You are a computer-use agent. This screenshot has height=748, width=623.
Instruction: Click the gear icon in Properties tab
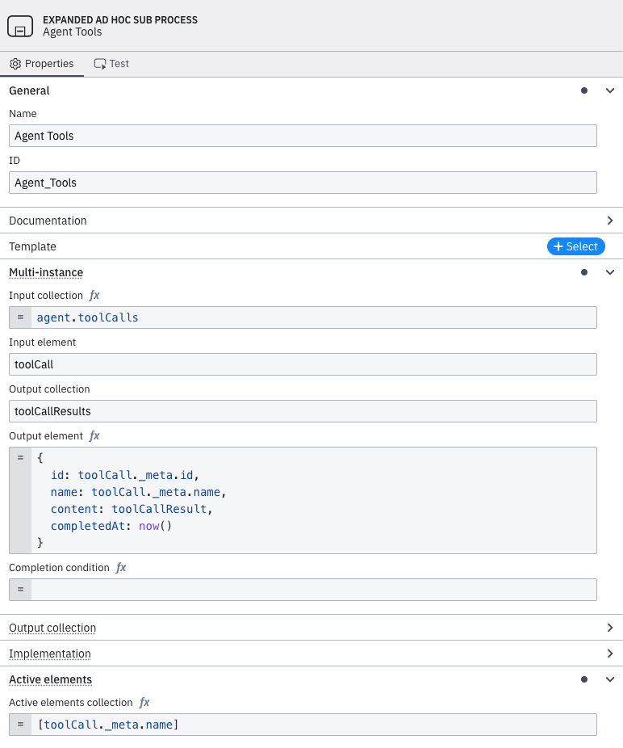15,64
